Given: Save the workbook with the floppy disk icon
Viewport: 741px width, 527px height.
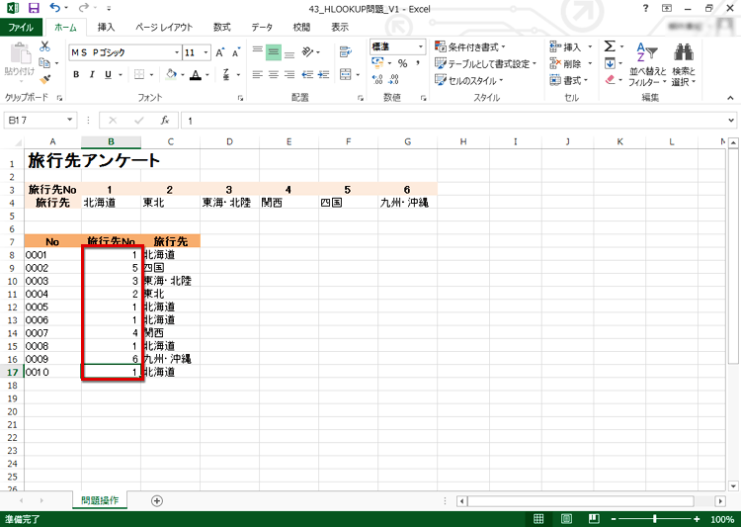Looking at the screenshot, I should point(34,8).
